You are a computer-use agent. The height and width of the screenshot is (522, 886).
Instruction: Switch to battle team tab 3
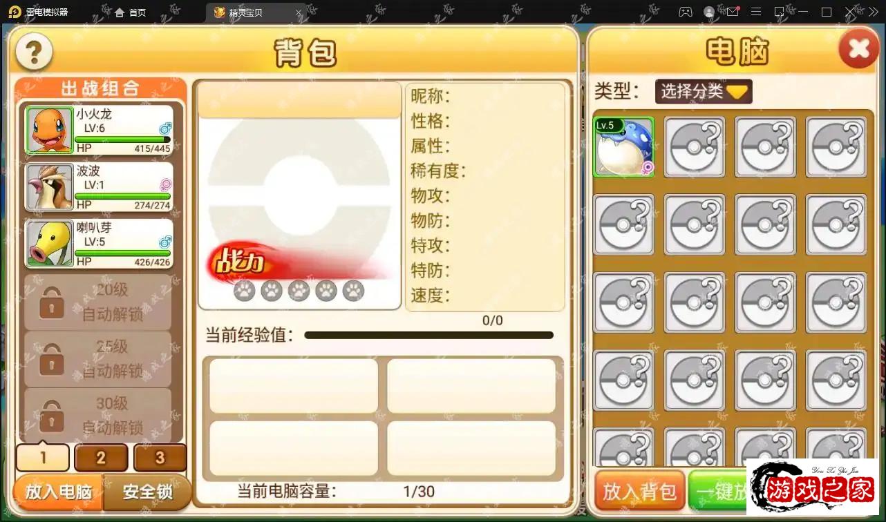(160, 457)
